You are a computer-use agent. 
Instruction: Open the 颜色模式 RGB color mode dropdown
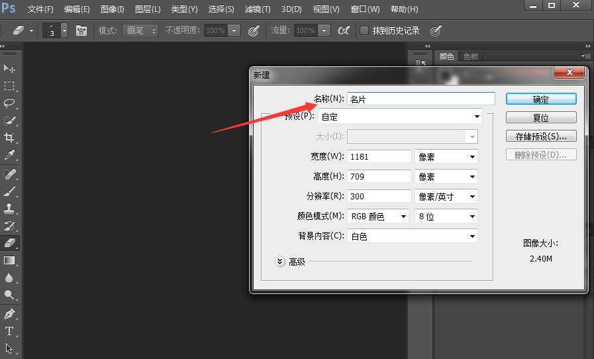click(377, 217)
